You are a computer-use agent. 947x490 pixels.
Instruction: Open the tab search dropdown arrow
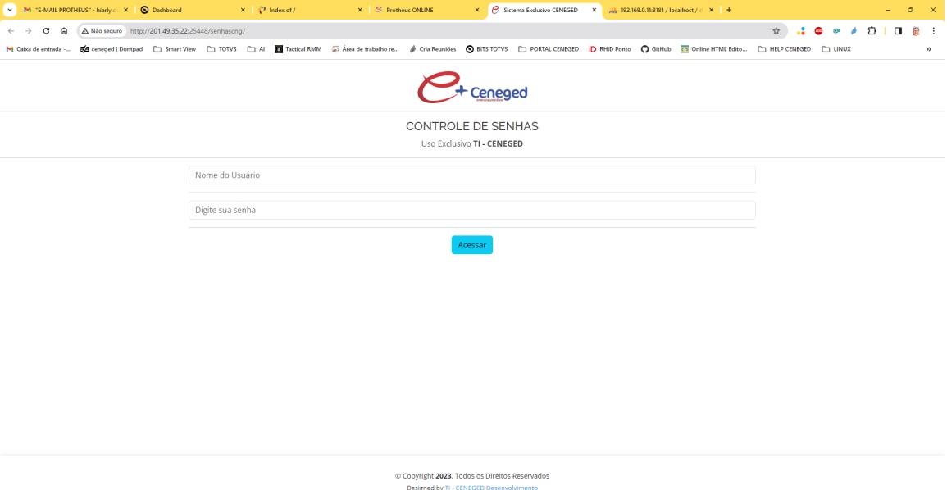tap(11, 10)
